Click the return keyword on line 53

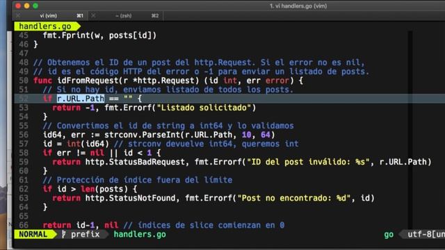(67, 108)
